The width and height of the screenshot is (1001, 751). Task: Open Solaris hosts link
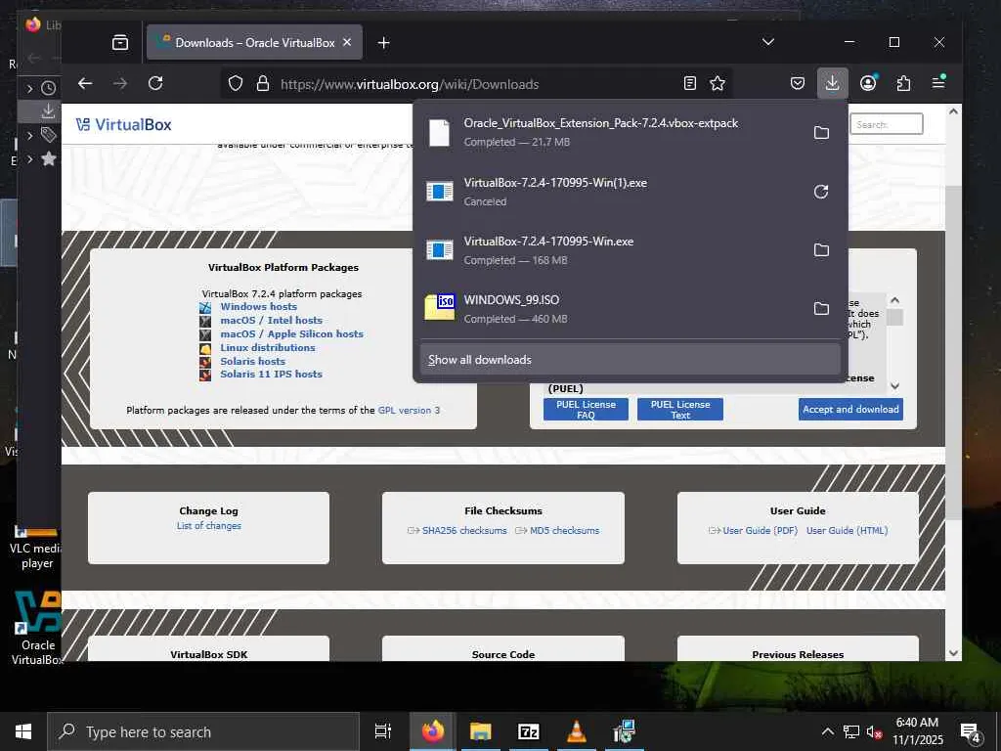point(253,361)
